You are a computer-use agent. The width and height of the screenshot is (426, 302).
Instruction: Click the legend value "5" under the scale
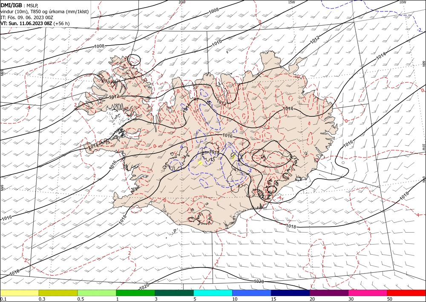[x=195, y=299]
